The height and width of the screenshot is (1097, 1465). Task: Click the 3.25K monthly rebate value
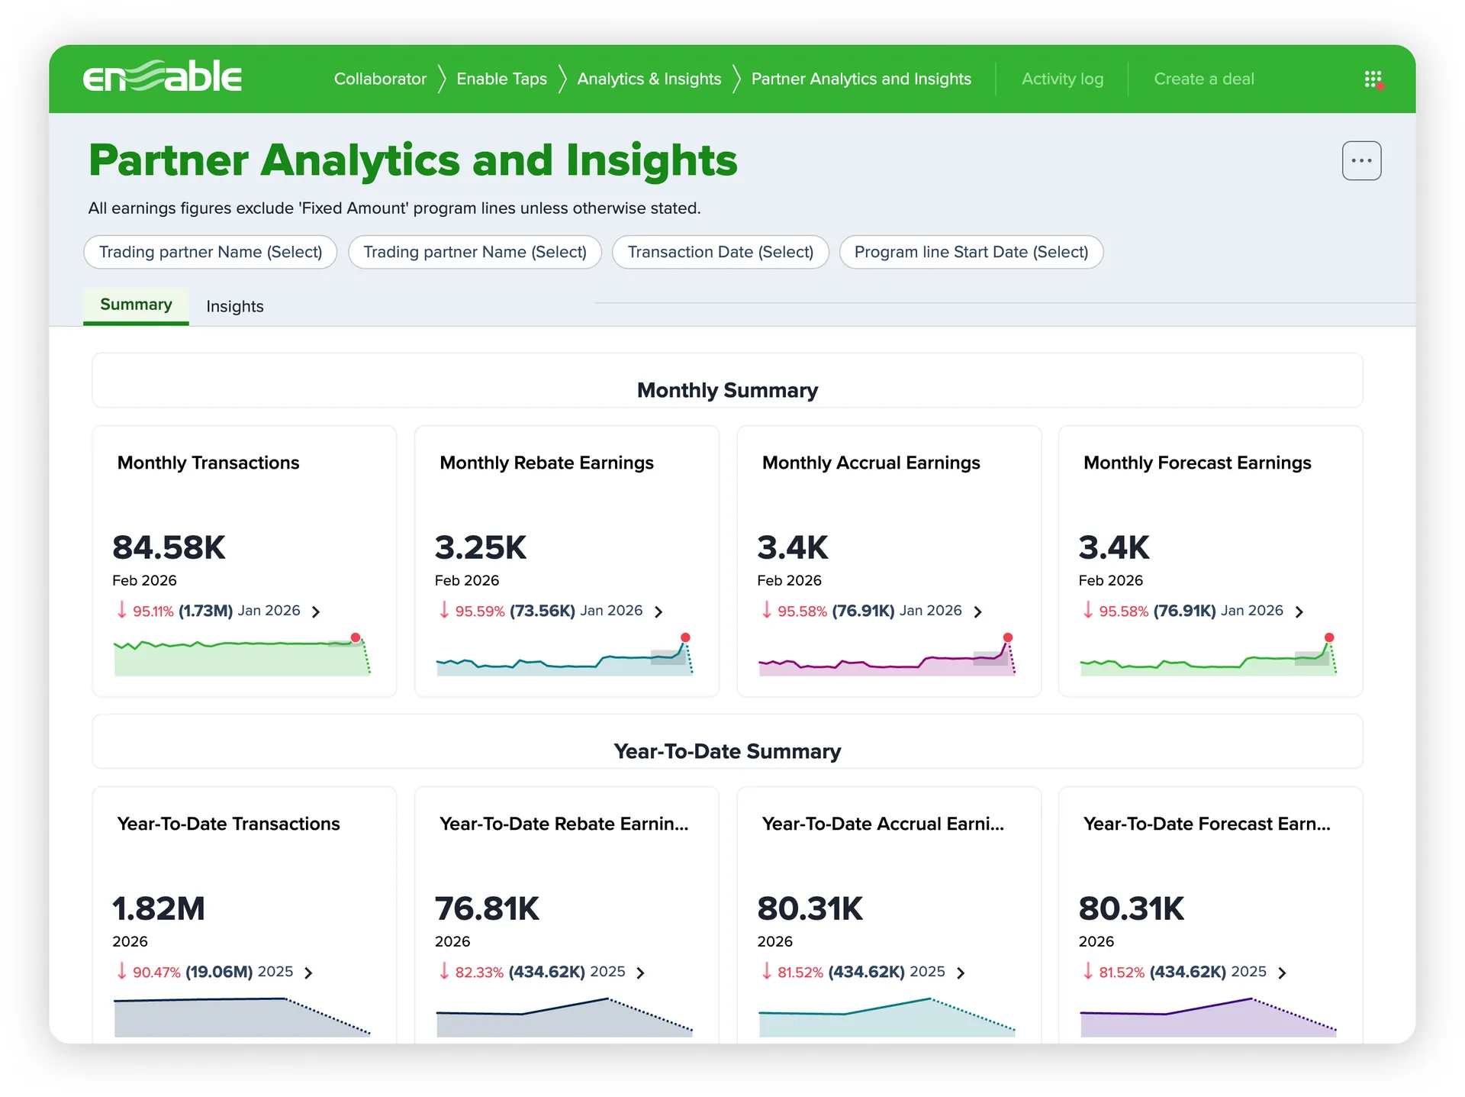pos(481,547)
